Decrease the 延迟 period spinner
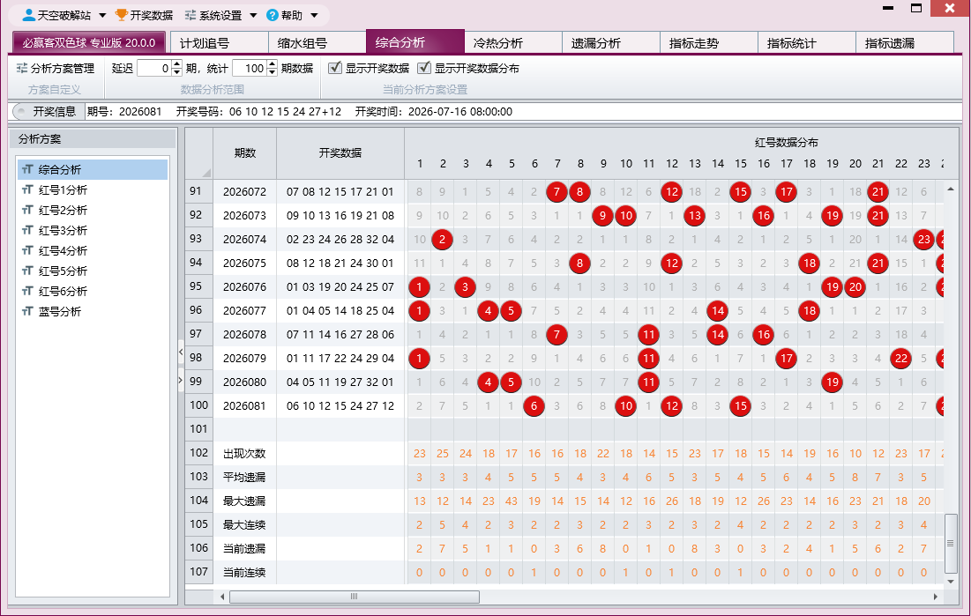This screenshot has width=971, height=616. tap(176, 71)
